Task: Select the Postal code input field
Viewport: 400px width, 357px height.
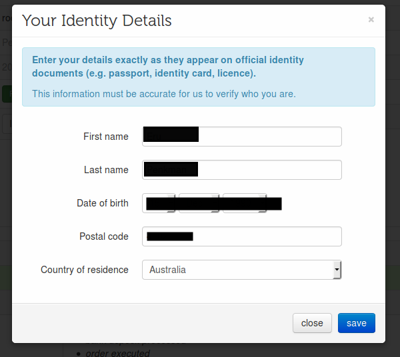Action: click(242, 236)
